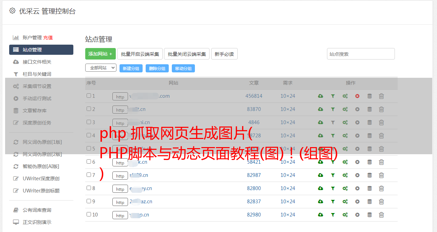Click the cloud upload icon in row 10
Viewport: 437px width, 232px height.
pos(321,215)
